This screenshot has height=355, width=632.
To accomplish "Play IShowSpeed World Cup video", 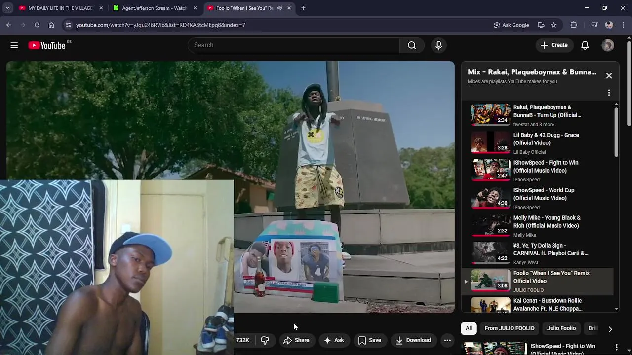I will [538, 198].
